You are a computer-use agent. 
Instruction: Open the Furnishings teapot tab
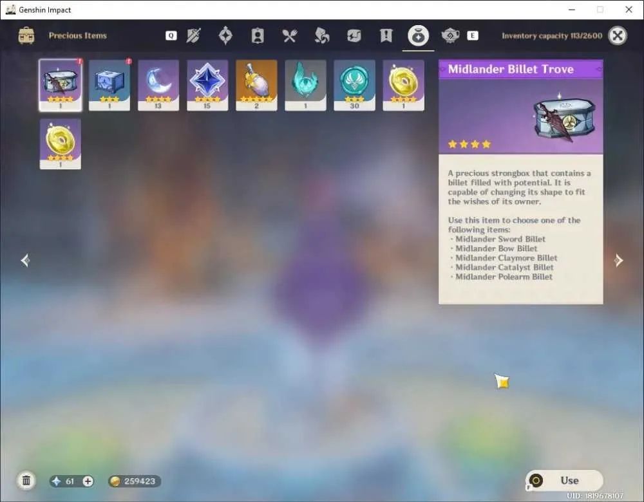click(x=450, y=35)
